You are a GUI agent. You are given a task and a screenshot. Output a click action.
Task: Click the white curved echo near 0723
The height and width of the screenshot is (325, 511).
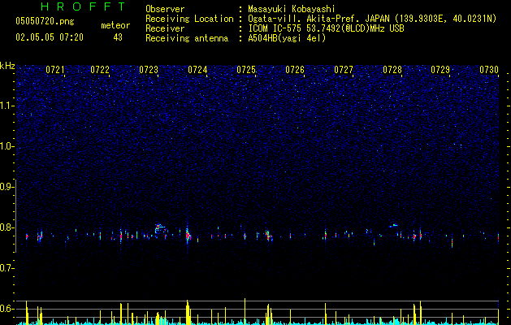pos(160,229)
